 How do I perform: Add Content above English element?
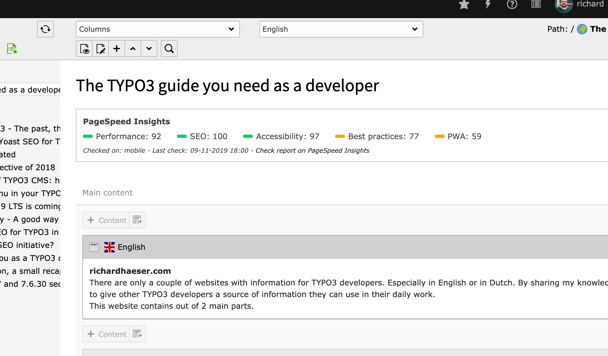pyautogui.click(x=106, y=220)
